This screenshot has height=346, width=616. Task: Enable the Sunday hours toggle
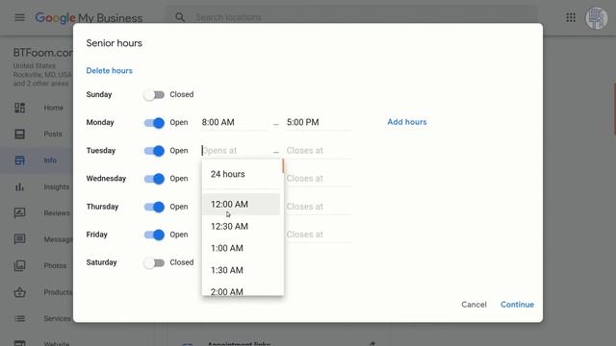pyautogui.click(x=154, y=94)
